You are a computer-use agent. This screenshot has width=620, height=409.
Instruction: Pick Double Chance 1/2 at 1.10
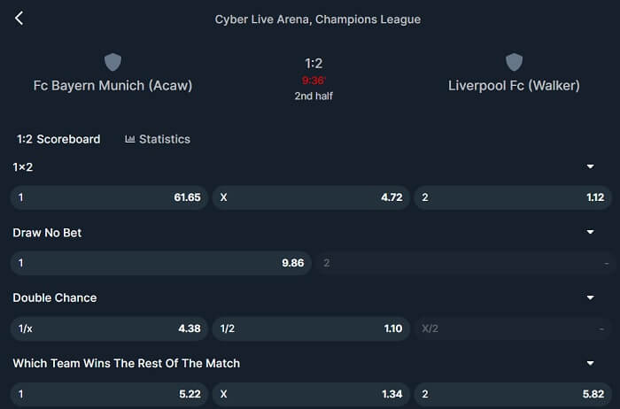pos(311,328)
